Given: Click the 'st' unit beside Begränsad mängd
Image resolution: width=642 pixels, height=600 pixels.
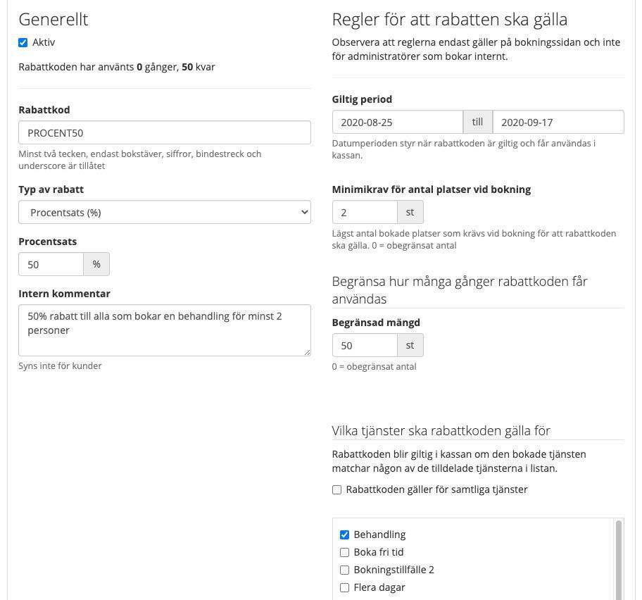Looking at the screenshot, I should click(x=410, y=345).
